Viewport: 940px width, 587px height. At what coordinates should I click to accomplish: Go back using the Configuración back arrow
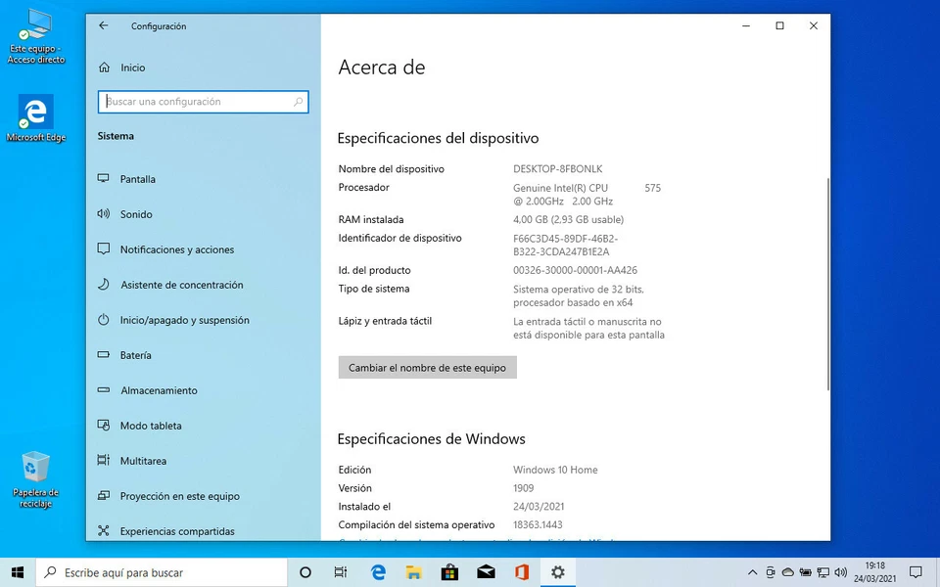click(104, 26)
